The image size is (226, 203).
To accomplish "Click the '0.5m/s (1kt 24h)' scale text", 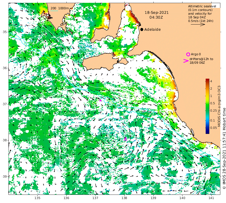I will [201, 21].
